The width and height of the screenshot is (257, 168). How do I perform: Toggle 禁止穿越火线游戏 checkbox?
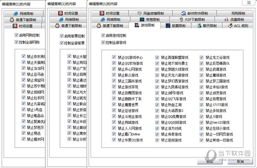pyautogui.click(x=157, y=69)
